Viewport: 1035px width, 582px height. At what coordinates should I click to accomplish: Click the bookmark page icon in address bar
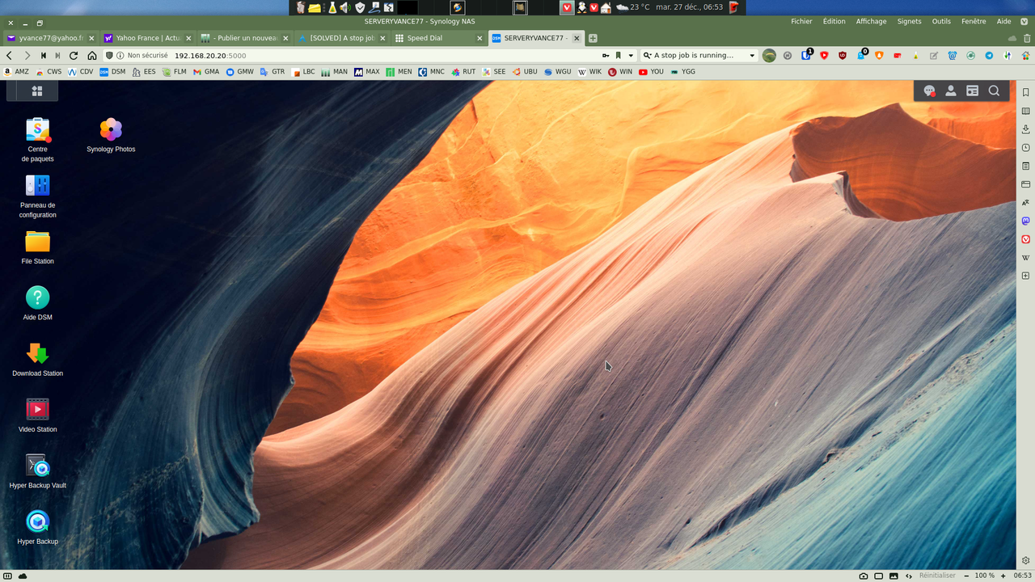click(x=619, y=56)
